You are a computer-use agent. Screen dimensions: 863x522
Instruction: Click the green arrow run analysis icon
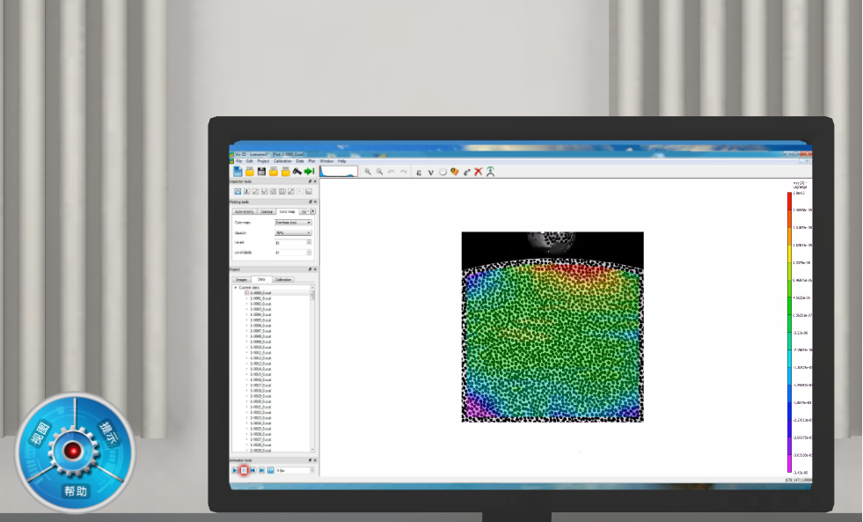tap(309, 172)
